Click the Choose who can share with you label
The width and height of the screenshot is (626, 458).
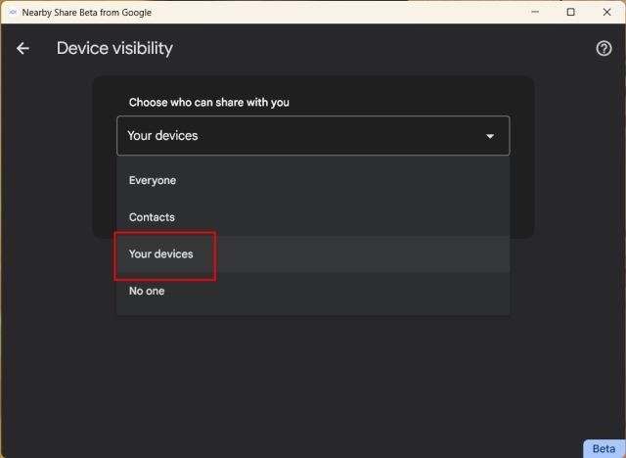click(208, 102)
